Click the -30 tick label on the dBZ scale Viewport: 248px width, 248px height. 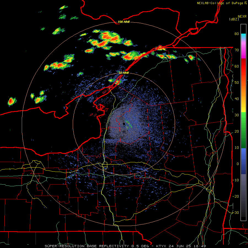pos(236,212)
